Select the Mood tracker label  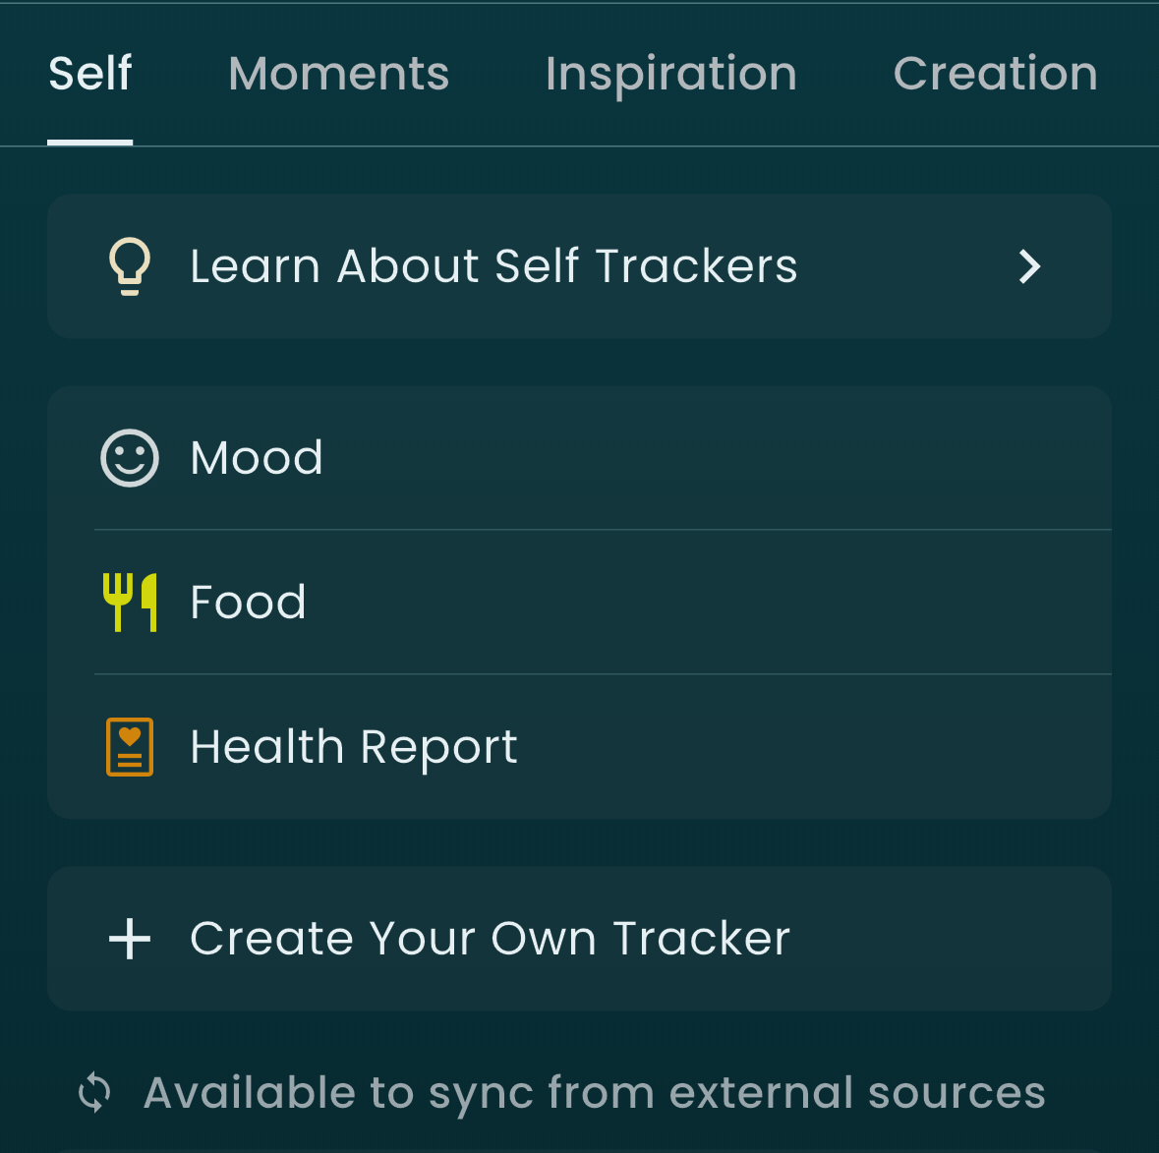click(257, 458)
